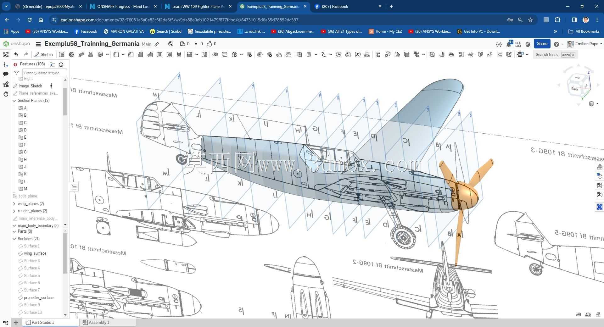The image size is (604, 327).
Task: Select the Loft tool
Action: [x=91, y=54]
